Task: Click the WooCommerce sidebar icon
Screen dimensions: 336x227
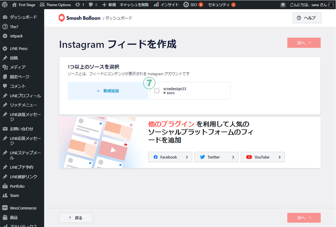Action: pyautogui.click(x=5, y=208)
